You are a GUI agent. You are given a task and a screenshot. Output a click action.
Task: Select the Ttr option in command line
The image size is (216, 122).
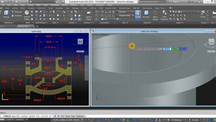click(62, 116)
